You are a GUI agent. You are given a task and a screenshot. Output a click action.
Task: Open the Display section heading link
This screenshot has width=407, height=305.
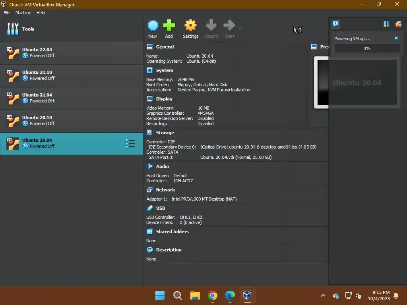coord(164,99)
